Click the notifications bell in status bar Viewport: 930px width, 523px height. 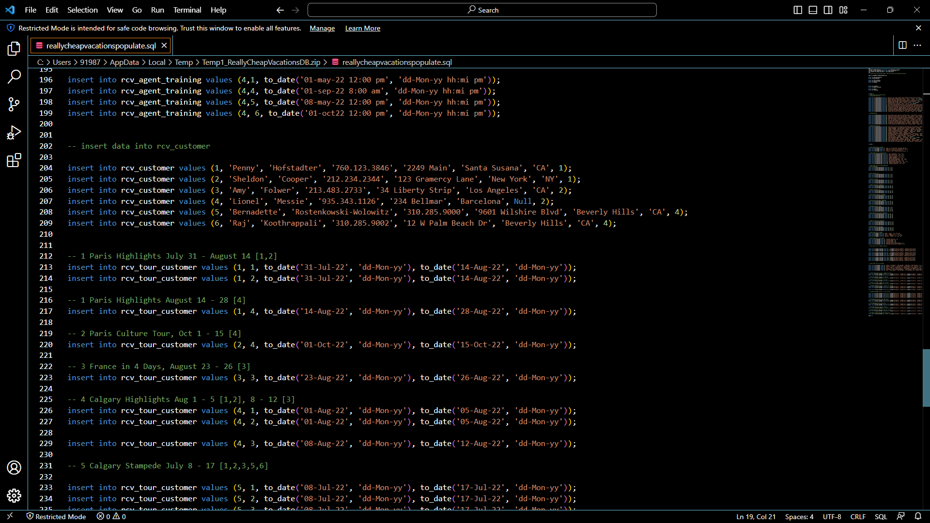918,516
